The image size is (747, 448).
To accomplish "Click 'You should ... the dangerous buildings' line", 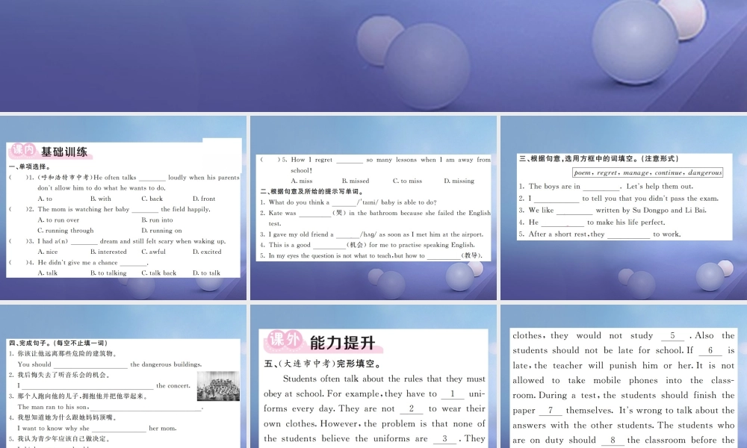I will pos(110,364).
